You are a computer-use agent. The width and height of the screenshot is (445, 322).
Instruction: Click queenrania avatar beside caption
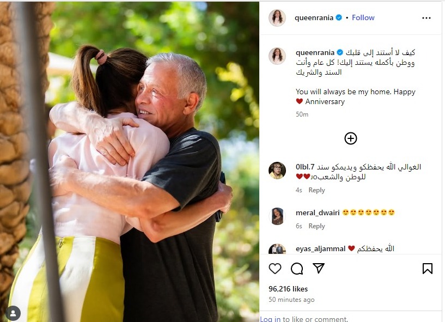(x=277, y=56)
